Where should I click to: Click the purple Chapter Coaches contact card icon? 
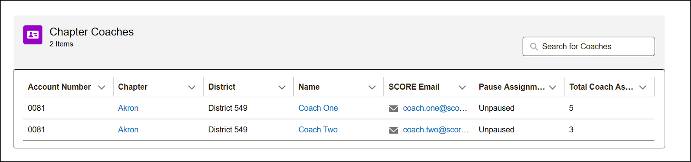click(x=33, y=35)
